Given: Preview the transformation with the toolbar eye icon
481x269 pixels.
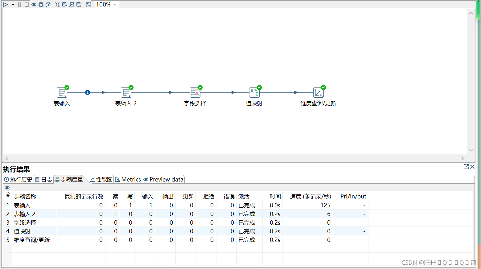Looking at the screenshot, I should tap(34, 5).
